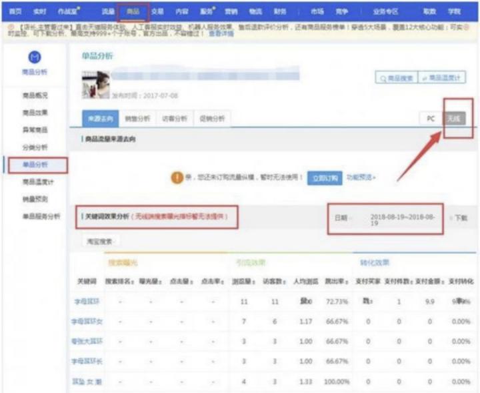
Task: Open 市场 in the top navigation
Action: tap(317, 11)
